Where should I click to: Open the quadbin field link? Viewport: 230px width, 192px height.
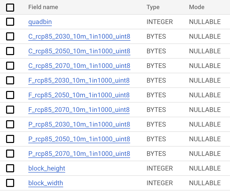tap(40, 22)
